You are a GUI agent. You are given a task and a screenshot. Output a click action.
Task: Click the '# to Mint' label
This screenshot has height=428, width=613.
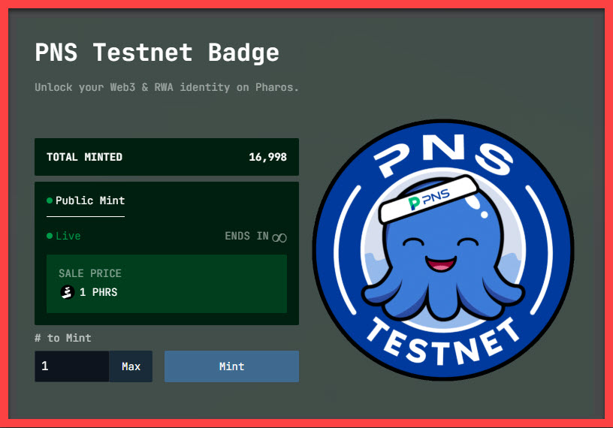click(x=63, y=338)
